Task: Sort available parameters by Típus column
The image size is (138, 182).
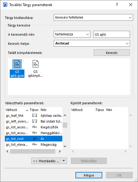Action: pos(34,110)
